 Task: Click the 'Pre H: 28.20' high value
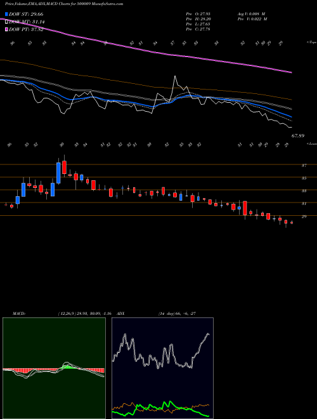198,19
